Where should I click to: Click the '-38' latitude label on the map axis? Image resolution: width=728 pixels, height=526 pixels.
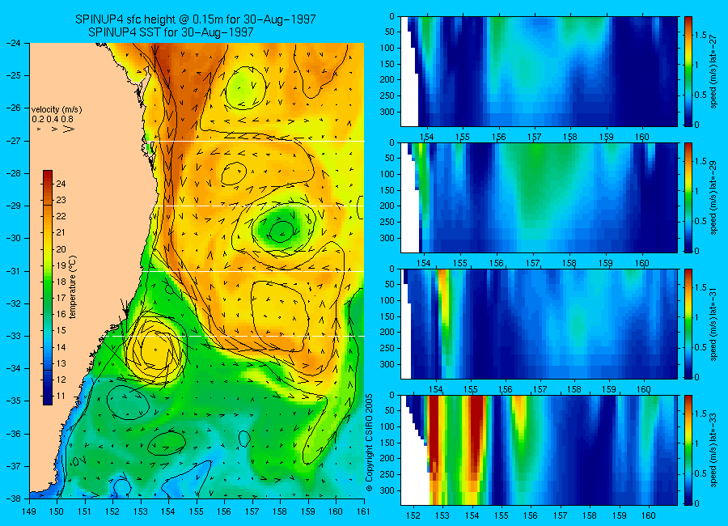[x=12, y=498]
